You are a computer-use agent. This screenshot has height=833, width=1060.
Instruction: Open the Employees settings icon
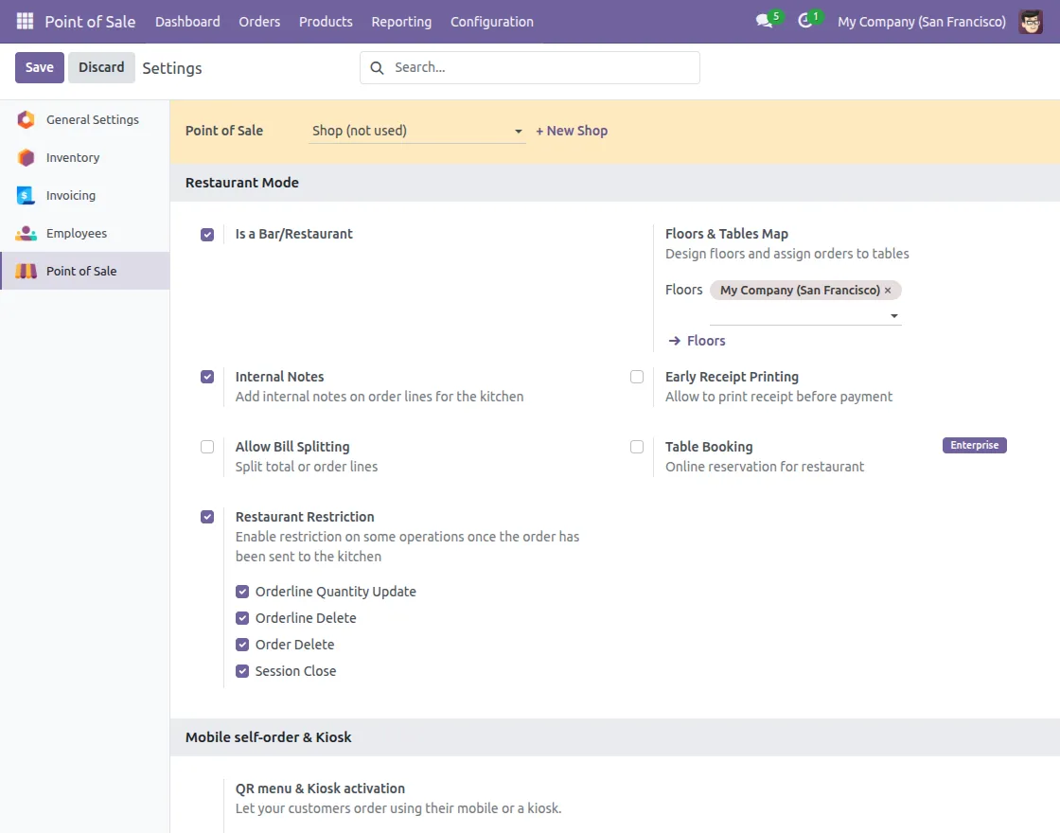(26, 233)
